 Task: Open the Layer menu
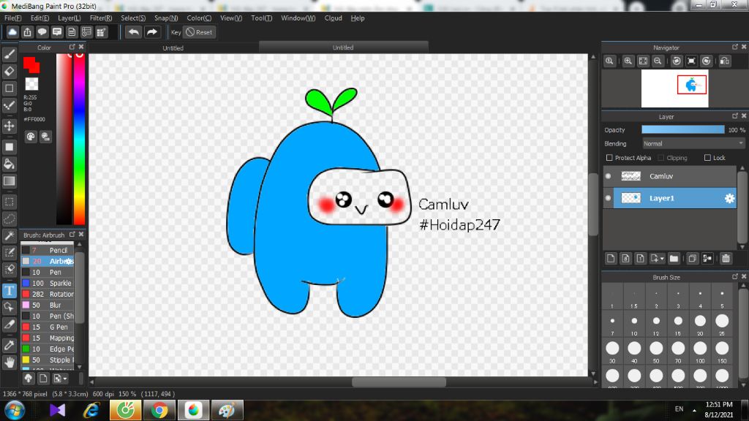point(69,18)
